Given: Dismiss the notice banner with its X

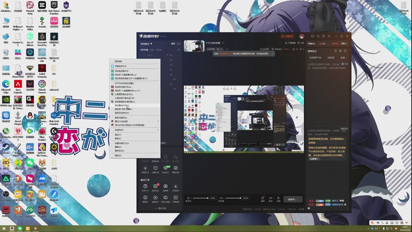Looking at the screenshot, I should click(272, 54).
